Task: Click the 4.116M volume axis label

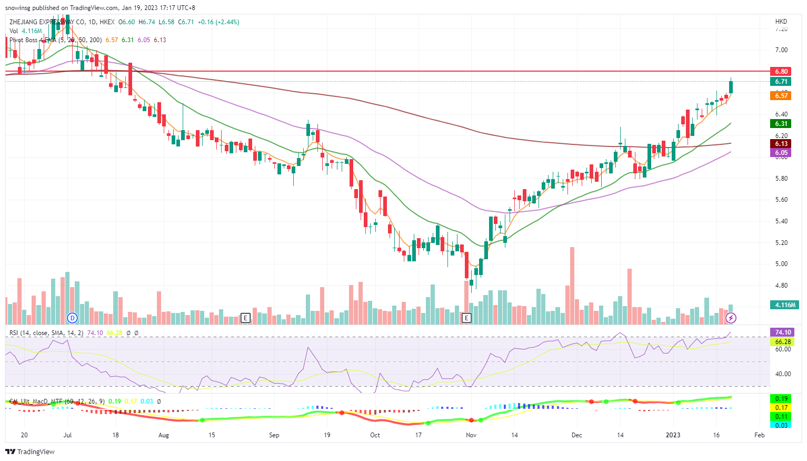Action: [785, 305]
